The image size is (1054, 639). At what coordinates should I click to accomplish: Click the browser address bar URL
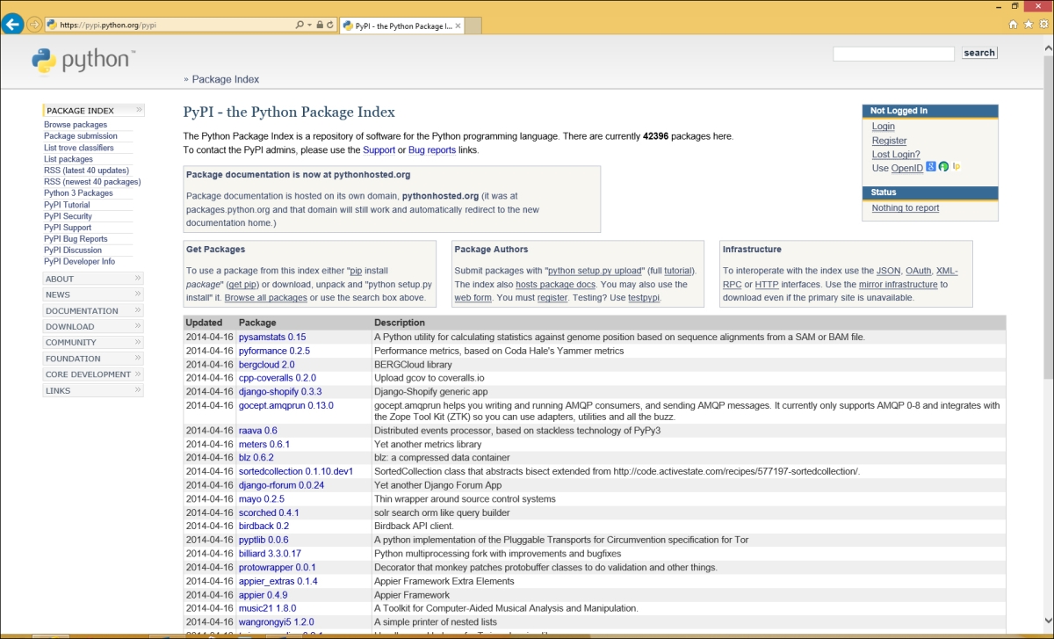(x=108, y=25)
